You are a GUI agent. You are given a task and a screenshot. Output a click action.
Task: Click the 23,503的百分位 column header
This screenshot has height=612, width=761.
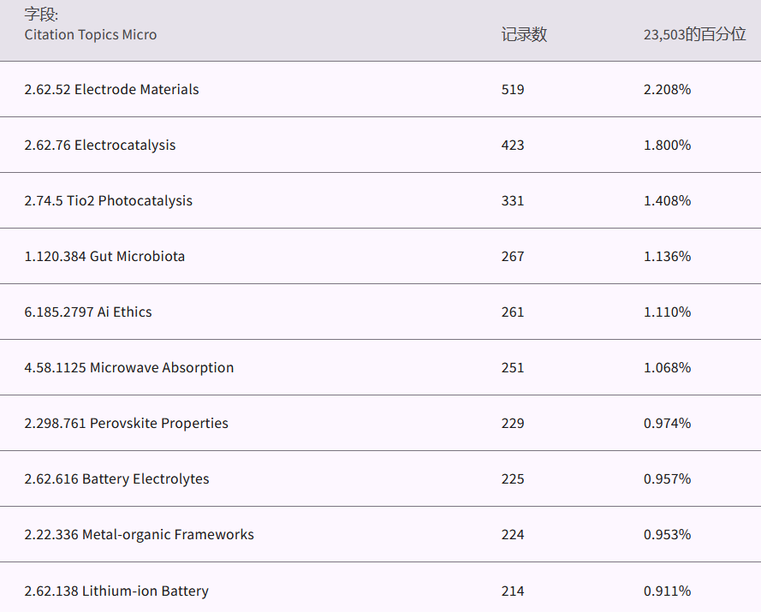pyautogui.click(x=694, y=35)
